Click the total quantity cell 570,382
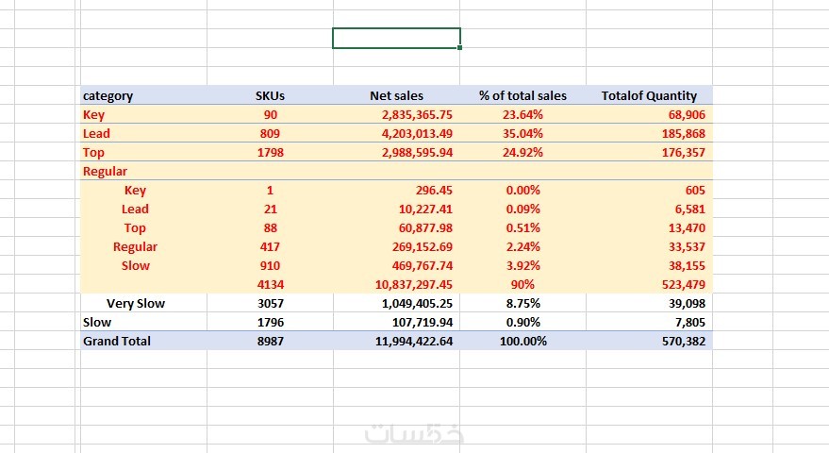Viewport: 829px width, 453px height. coord(679,341)
